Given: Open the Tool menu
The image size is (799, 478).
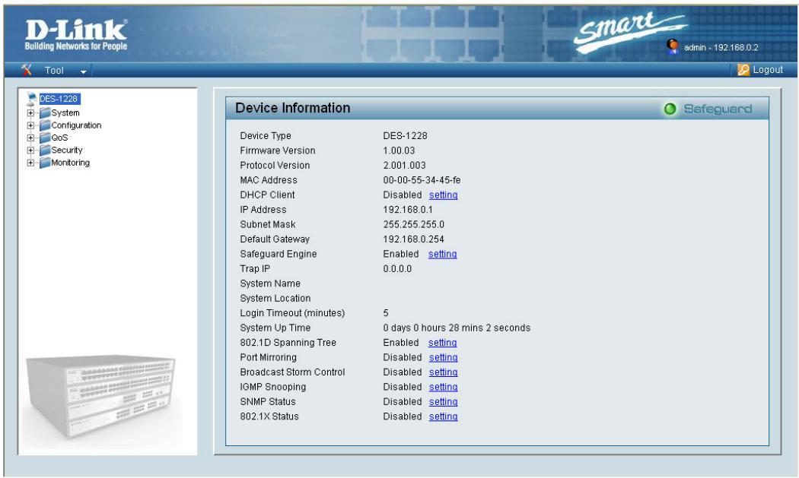Looking at the screenshot, I should pos(54,70).
